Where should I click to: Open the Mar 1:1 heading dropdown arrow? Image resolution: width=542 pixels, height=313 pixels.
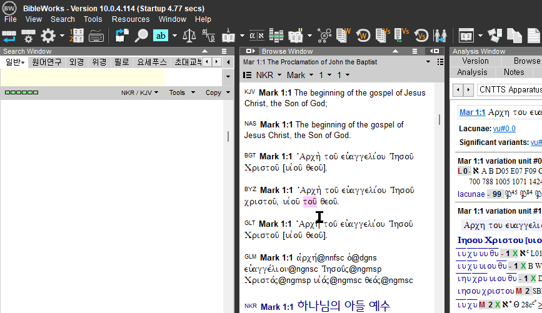(x=428, y=62)
